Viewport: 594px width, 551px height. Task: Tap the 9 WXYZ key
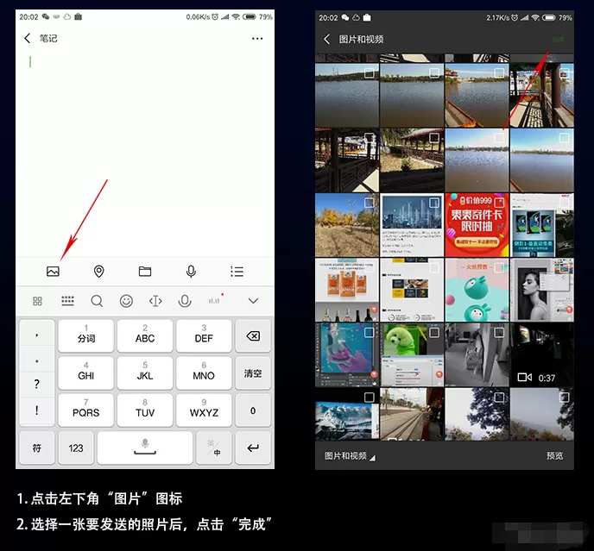tap(204, 410)
